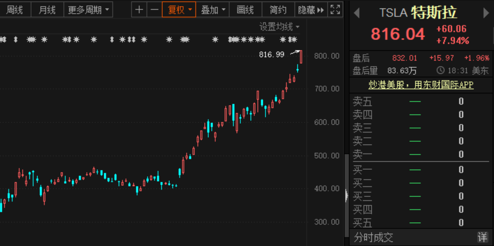The width and height of the screenshot is (494, 246).
Task: Click the 隐藏 hide panel button
Action: click(311, 9)
